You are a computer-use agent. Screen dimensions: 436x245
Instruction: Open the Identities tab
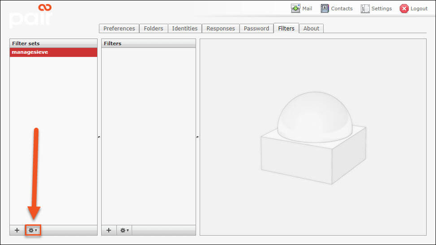(184, 28)
